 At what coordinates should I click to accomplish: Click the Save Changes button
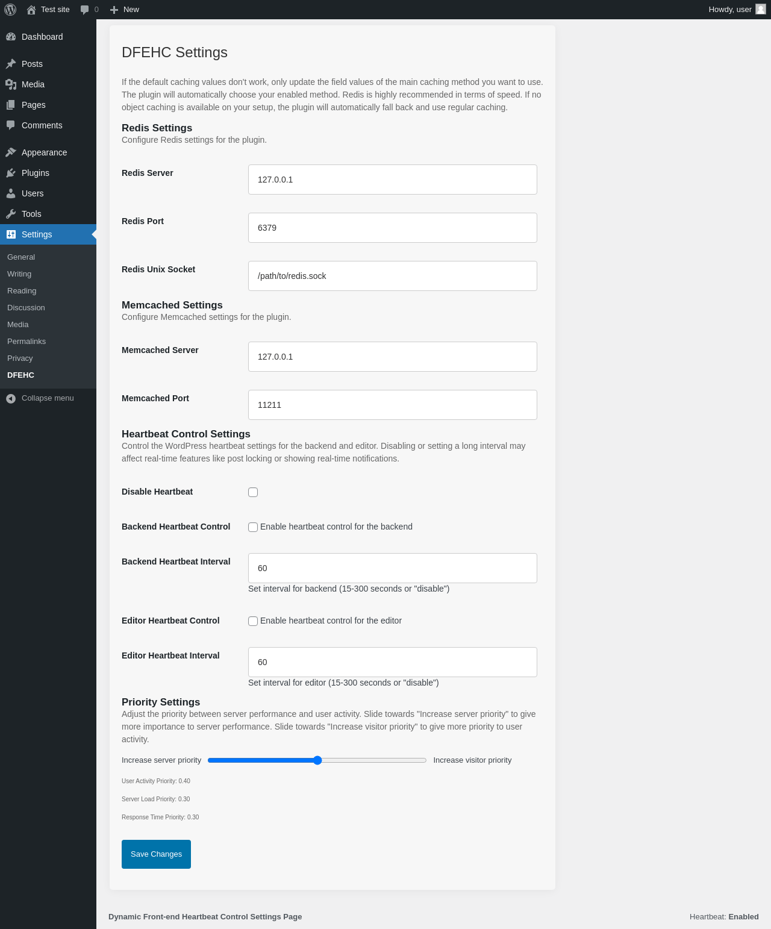point(156,854)
